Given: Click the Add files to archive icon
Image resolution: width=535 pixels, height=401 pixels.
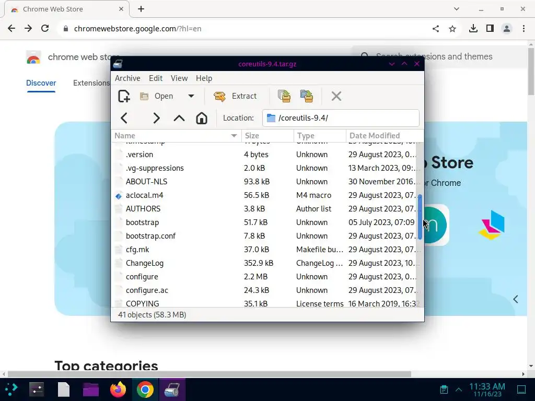Looking at the screenshot, I should pyautogui.click(x=284, y=96).
